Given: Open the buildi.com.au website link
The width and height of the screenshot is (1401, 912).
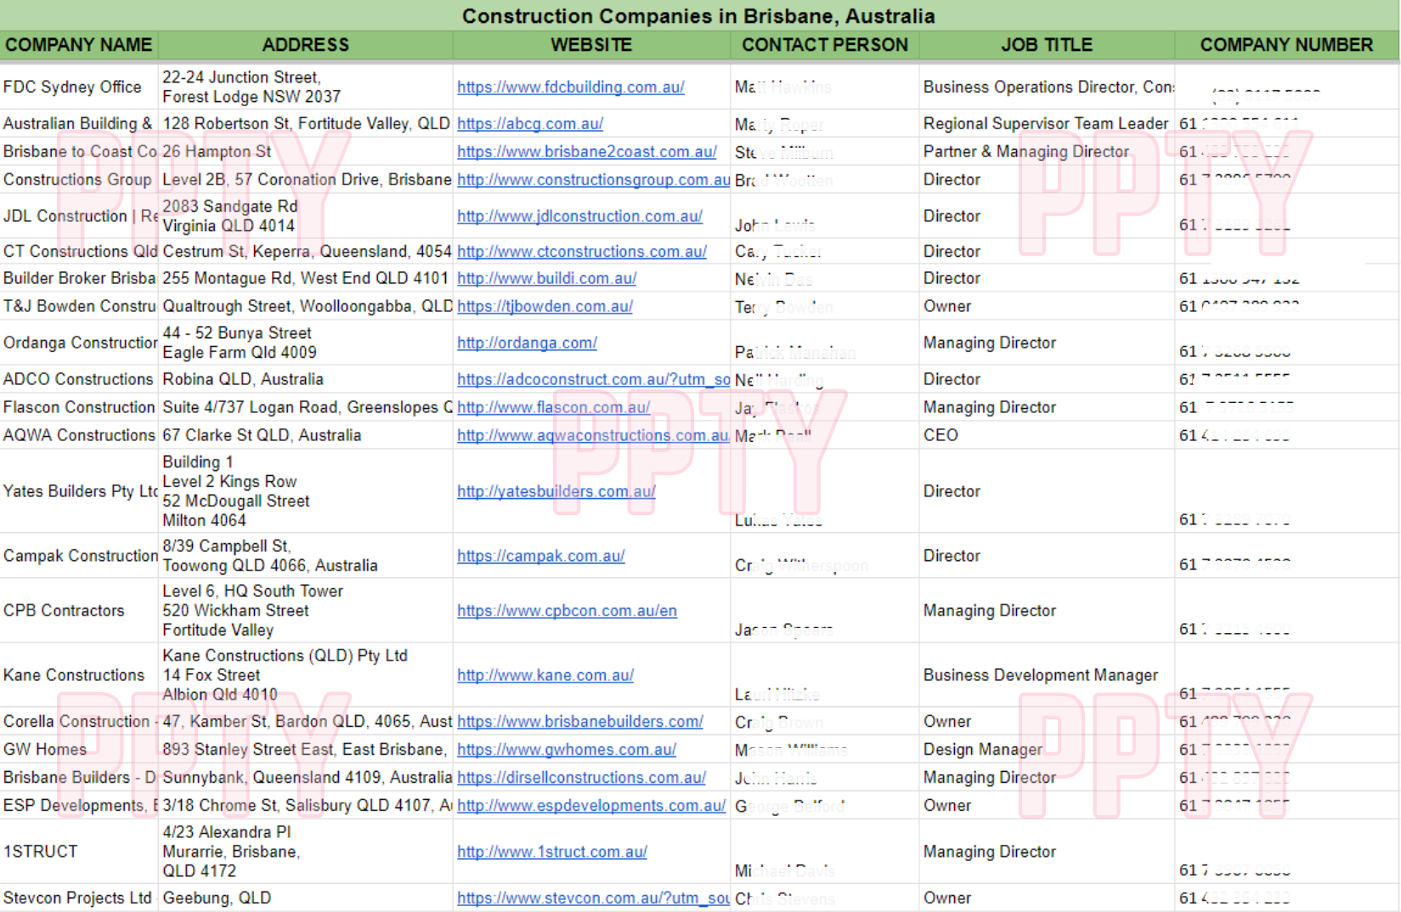Looking at the screenshot, I should click(546, 279).
